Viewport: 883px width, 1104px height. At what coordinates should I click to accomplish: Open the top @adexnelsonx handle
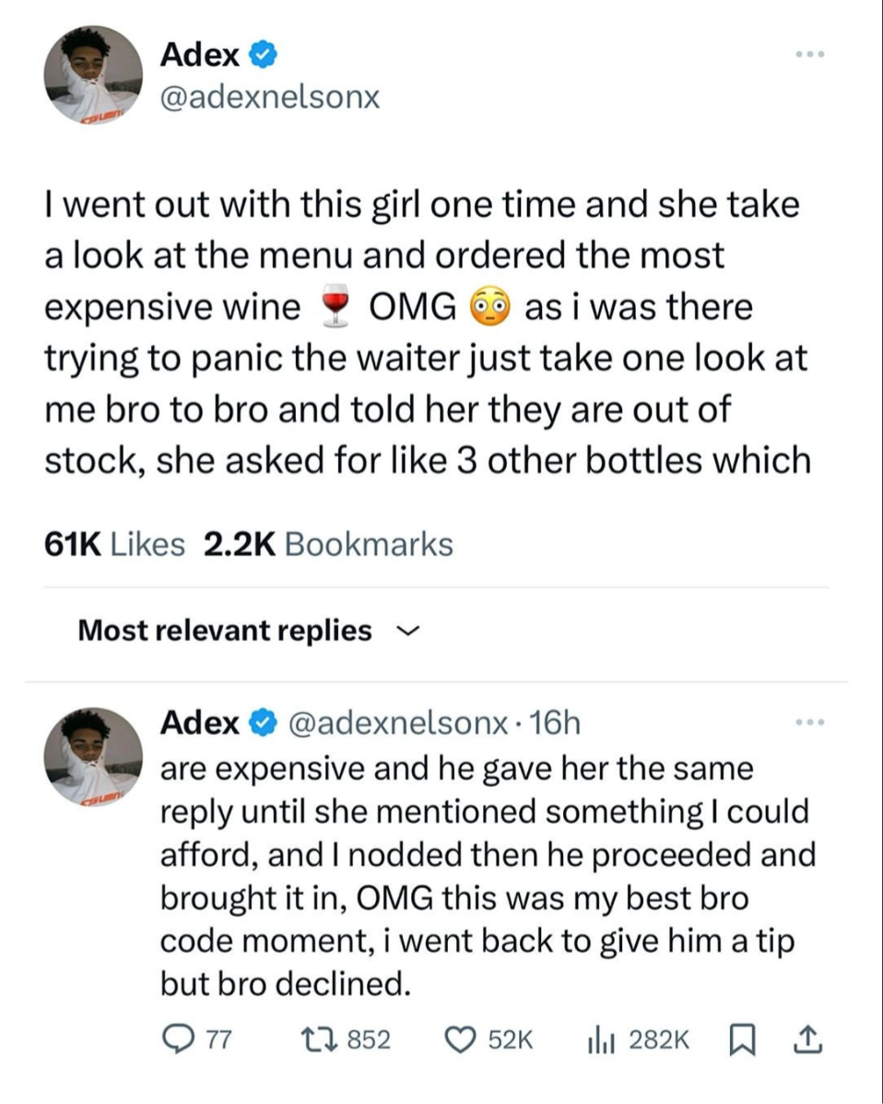(x=269, y=97)
